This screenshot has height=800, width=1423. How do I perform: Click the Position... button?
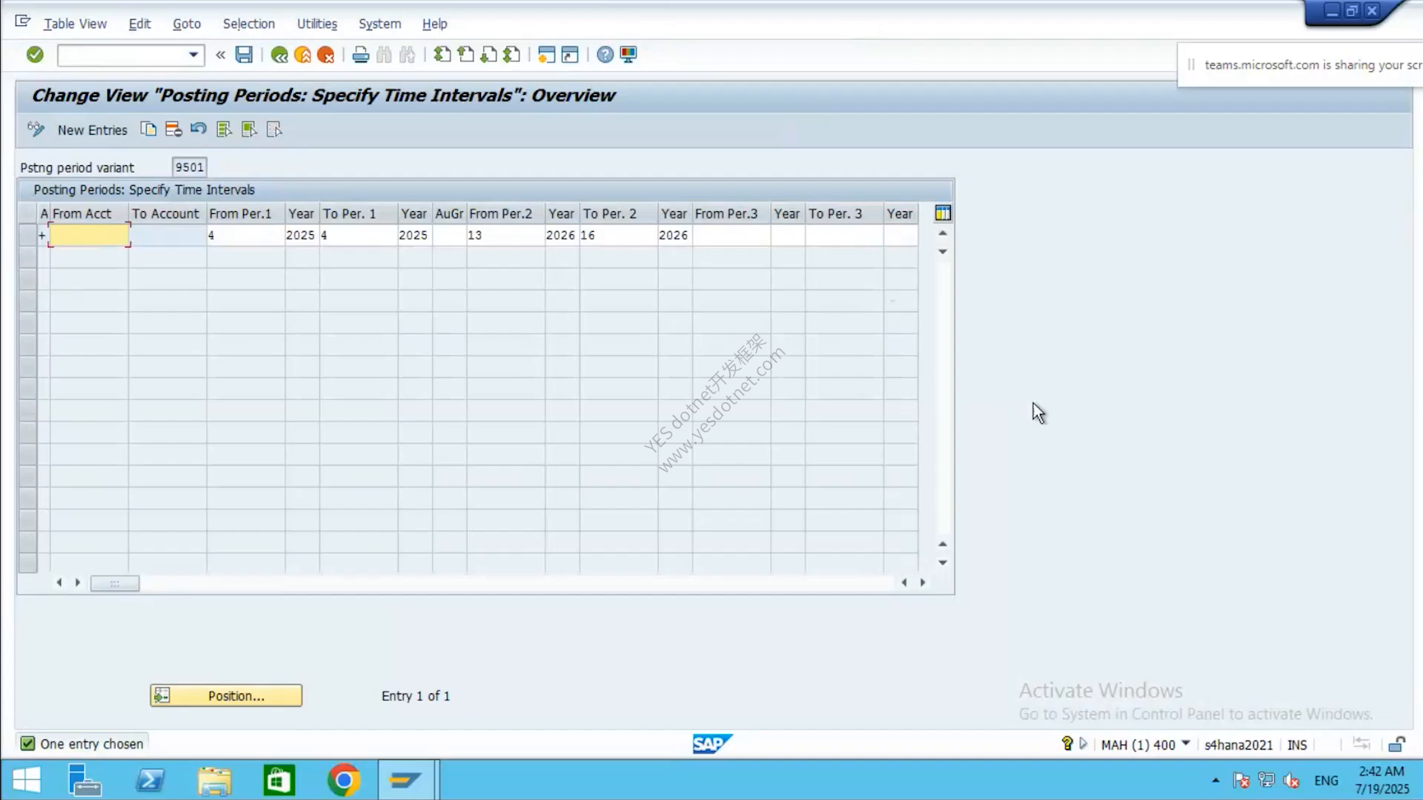226,696
